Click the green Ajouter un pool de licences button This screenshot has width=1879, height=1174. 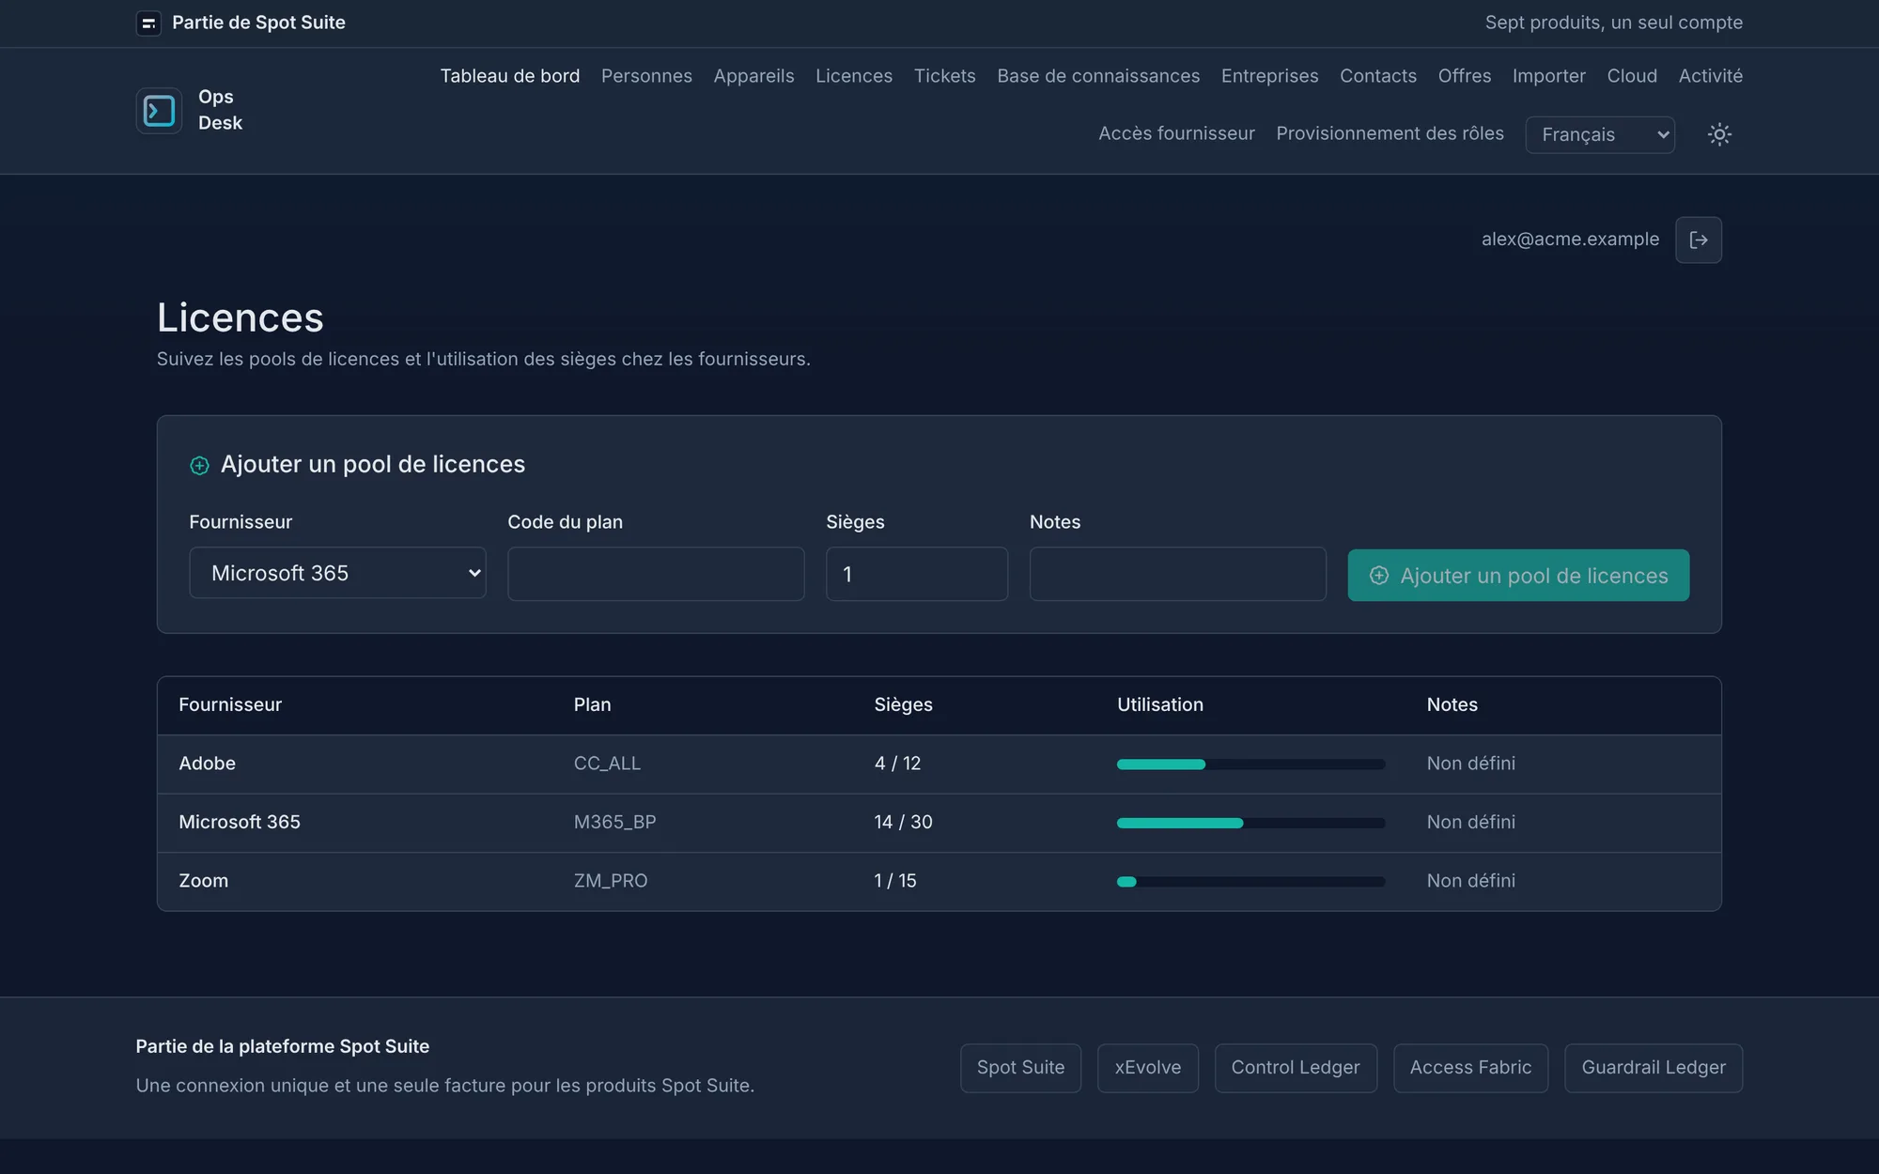(1518, 576)
